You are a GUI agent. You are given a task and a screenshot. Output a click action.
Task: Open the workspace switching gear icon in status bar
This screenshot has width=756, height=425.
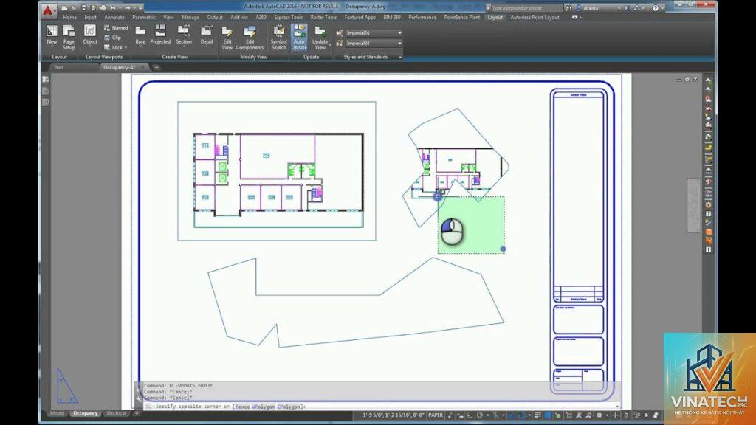tap(599, 415)
